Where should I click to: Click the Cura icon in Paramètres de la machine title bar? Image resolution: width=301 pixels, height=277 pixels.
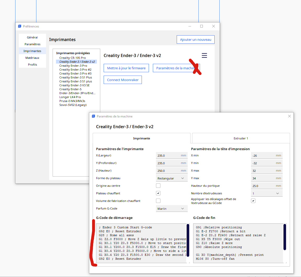pyautogui.click(x=93, y=116)
